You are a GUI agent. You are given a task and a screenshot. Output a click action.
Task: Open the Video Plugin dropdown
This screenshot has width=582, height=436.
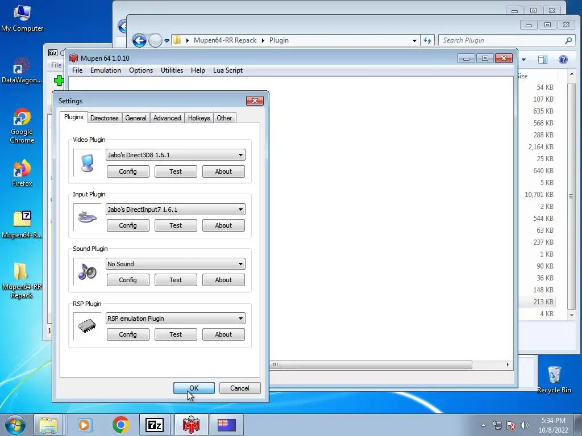click(x=175, y=155)
